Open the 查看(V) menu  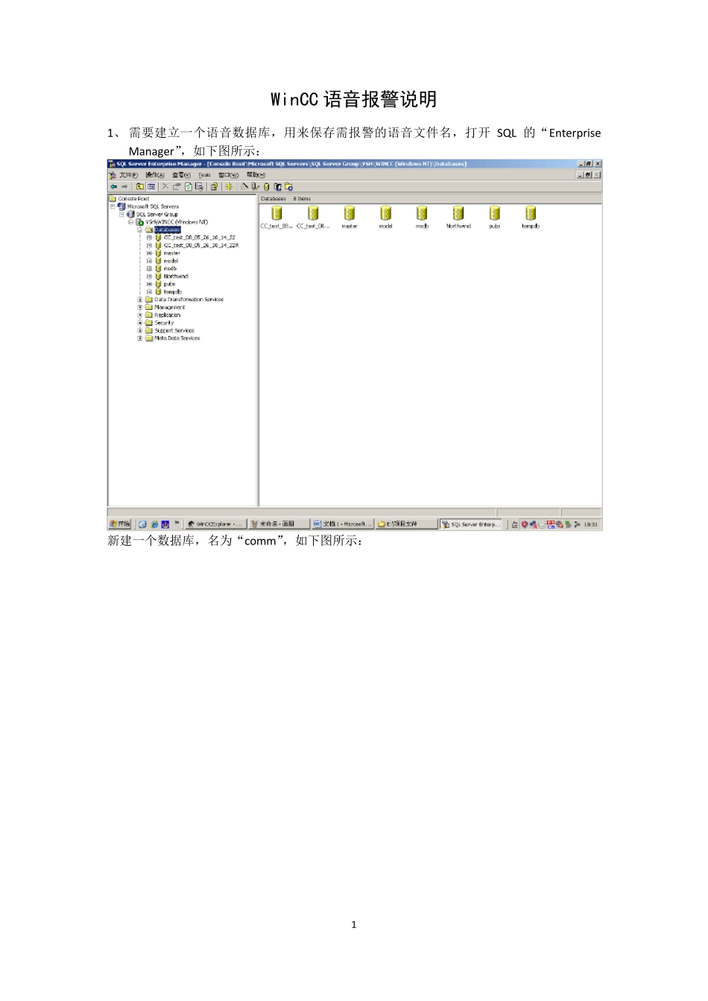pos(182,175)
